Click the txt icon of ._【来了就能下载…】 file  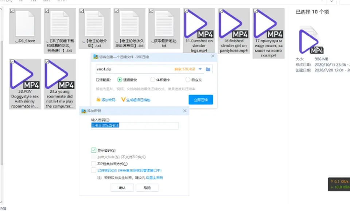(59, 23)
